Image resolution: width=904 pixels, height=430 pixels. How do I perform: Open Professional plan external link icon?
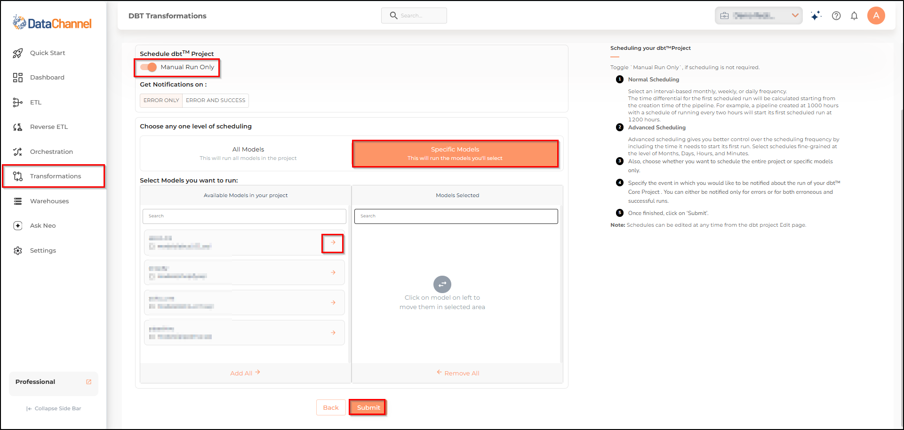[89, 382]
